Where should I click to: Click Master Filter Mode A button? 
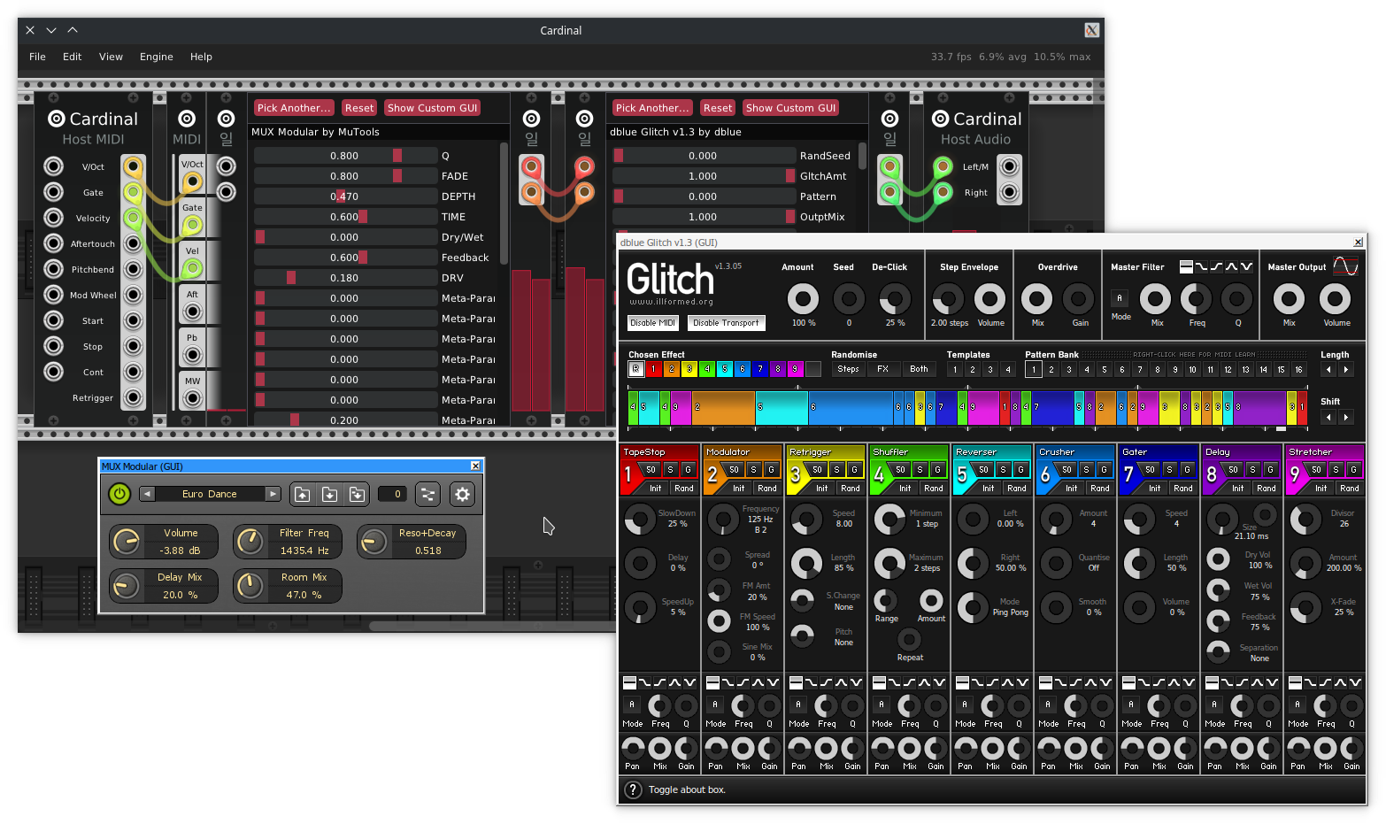click(x=1119, y=298)
